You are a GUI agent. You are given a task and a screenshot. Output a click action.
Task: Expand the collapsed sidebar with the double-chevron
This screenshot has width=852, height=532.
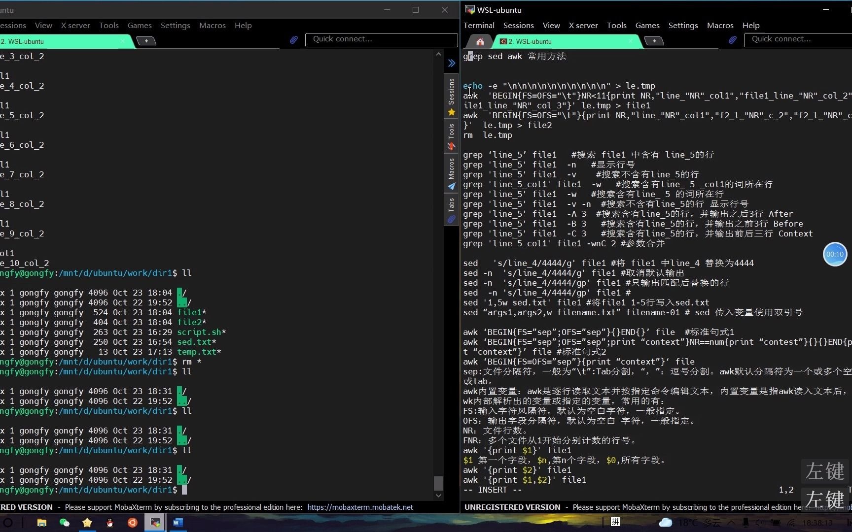pyautogui.click(x=451, y=63)
